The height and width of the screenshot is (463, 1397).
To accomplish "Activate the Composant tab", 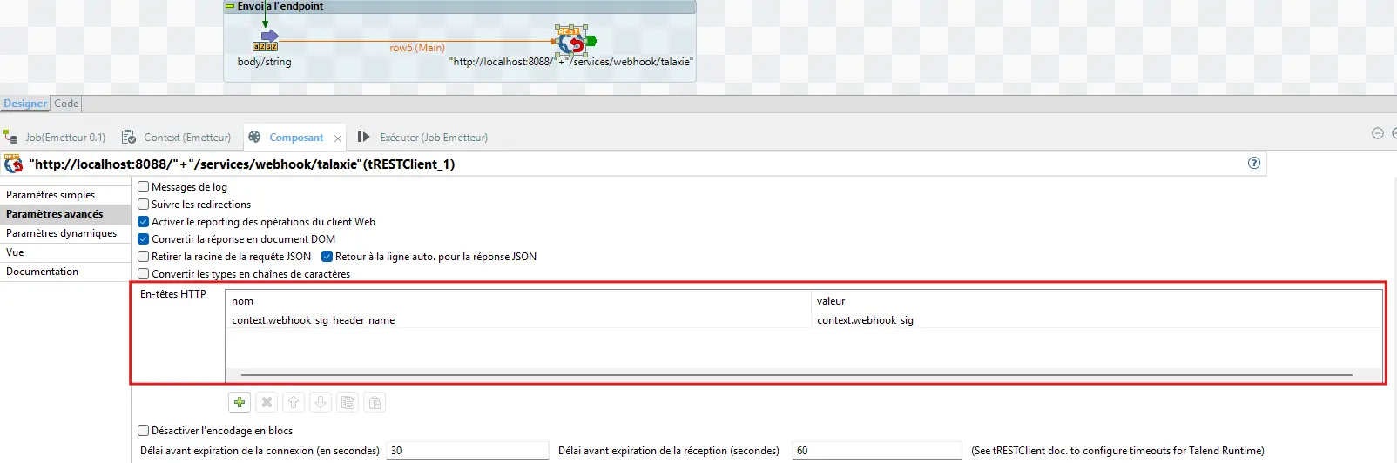I will click(296, 138).
